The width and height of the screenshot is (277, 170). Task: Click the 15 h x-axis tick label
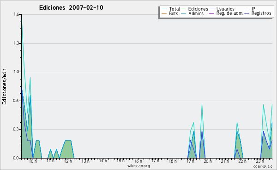(120, 161)
